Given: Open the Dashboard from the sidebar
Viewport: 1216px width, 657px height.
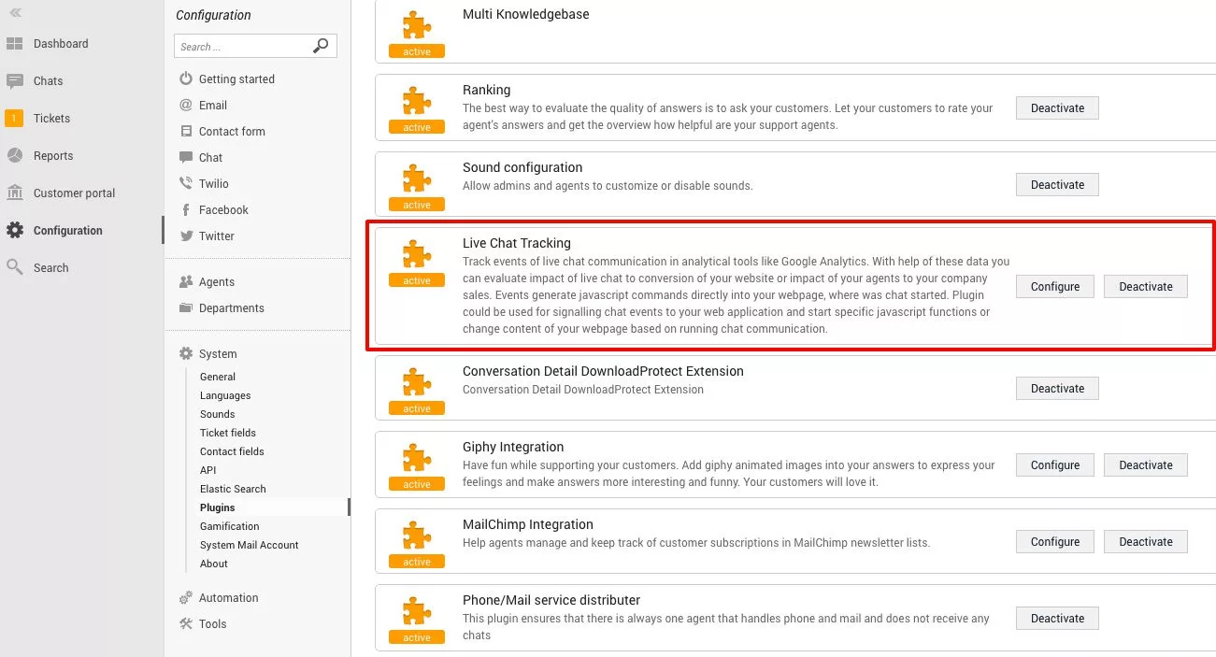Looking at the screenshot, I should tap(61, 43).
